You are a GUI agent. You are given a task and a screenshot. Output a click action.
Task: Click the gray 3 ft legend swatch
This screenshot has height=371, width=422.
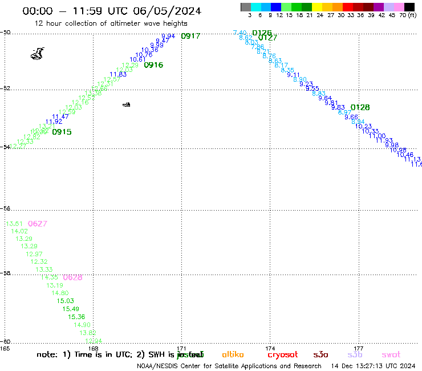click(x=246, y=7)
